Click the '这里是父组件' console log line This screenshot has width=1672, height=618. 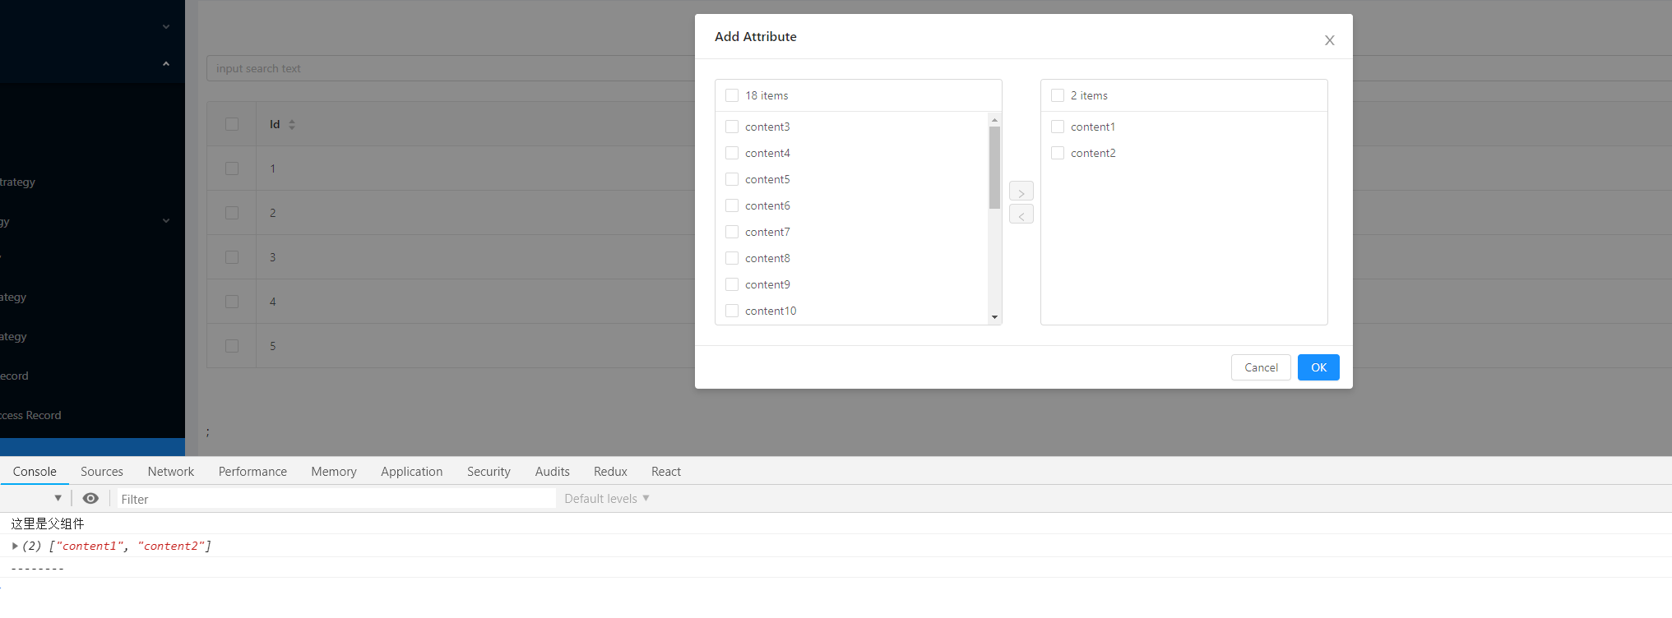pos(48,523)
